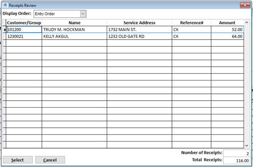Screen dimensions: 253x167
Task: Select the 64.00 amount cell
Action: point(227,36)
